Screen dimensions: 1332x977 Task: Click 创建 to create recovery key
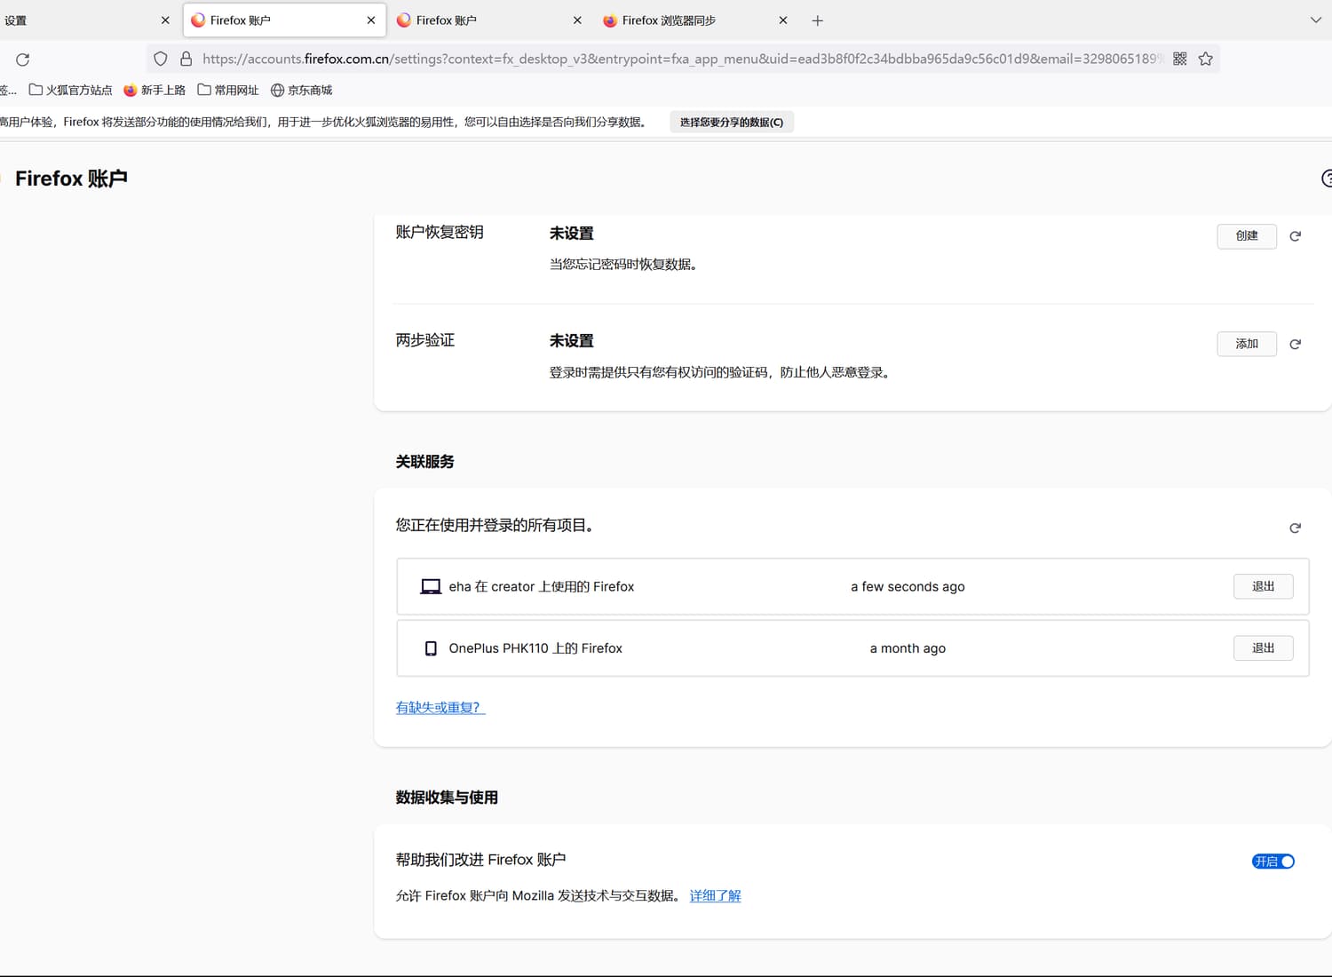[x=1246, y=236]
